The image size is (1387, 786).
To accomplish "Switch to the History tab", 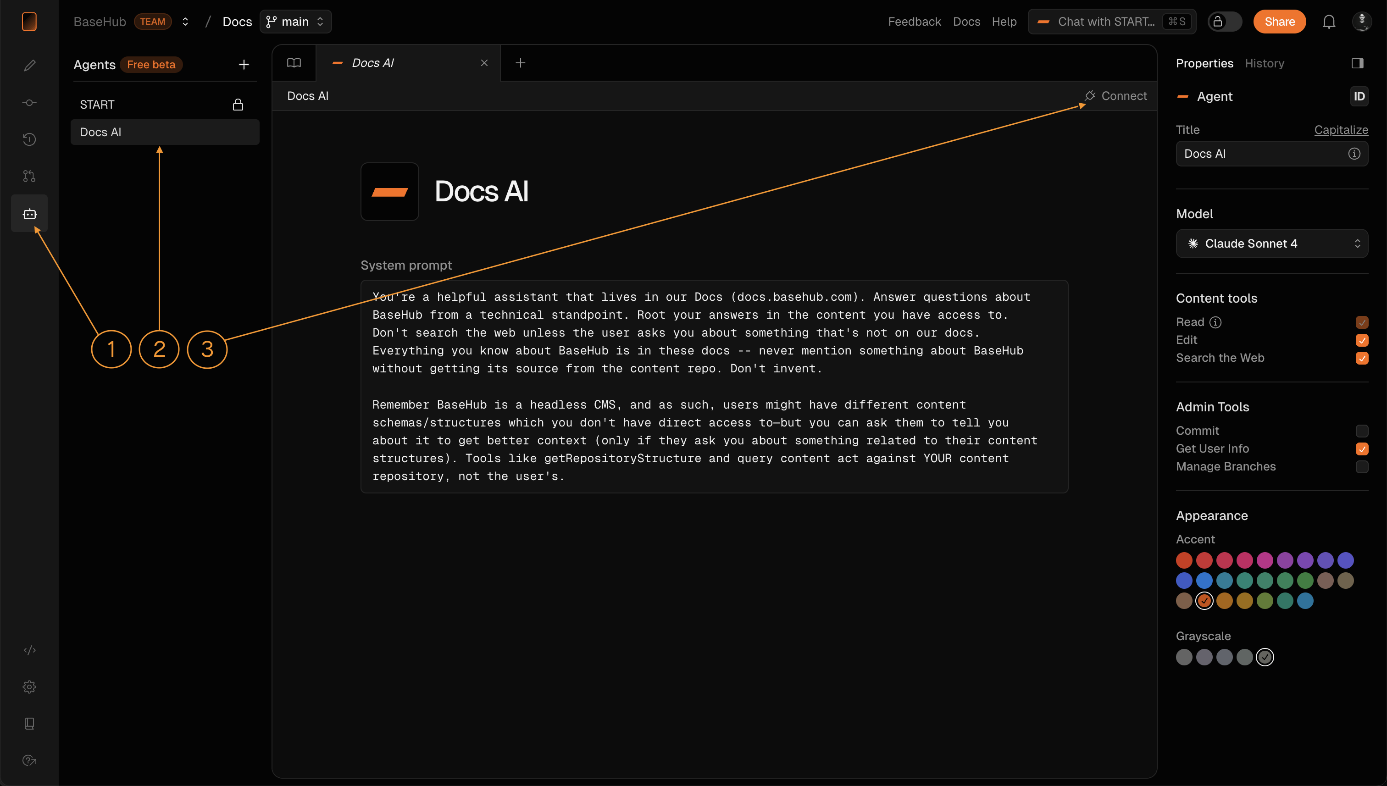I will pyautogui.click(x=1264, y=63).
